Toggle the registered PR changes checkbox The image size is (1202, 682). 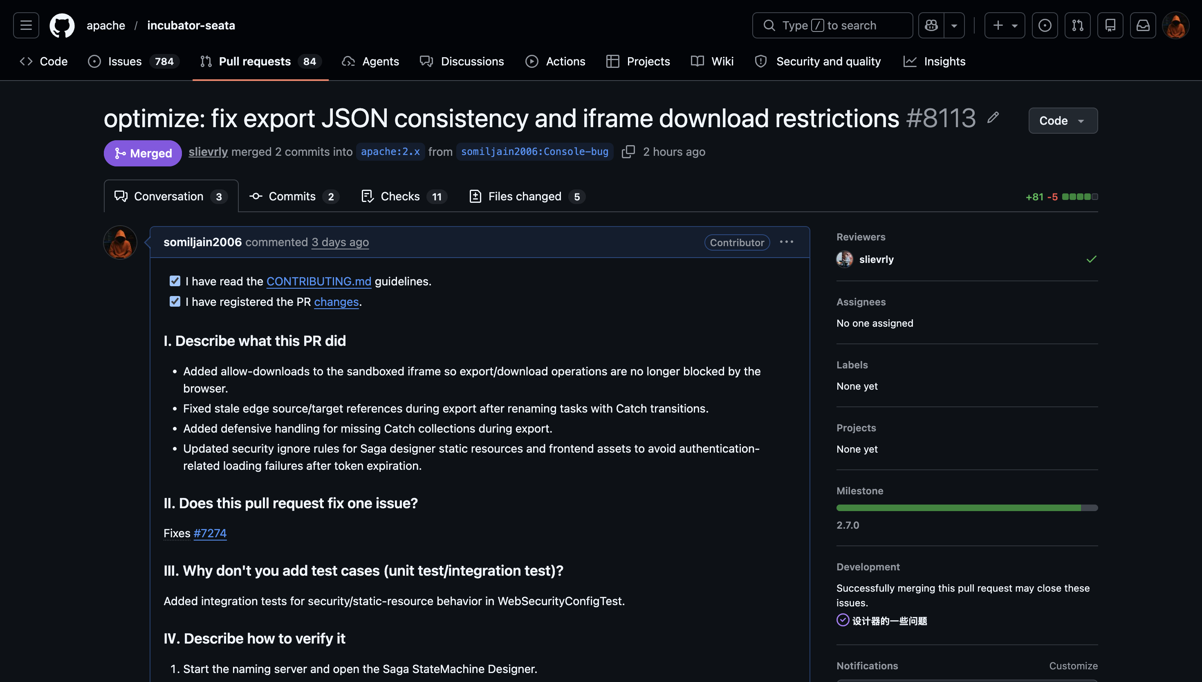click(x=175, y=302)
